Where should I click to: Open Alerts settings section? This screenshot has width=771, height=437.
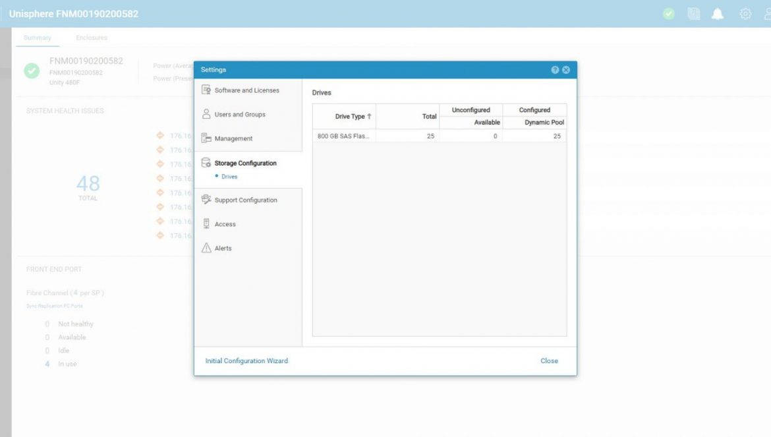[x=223, y=248]
